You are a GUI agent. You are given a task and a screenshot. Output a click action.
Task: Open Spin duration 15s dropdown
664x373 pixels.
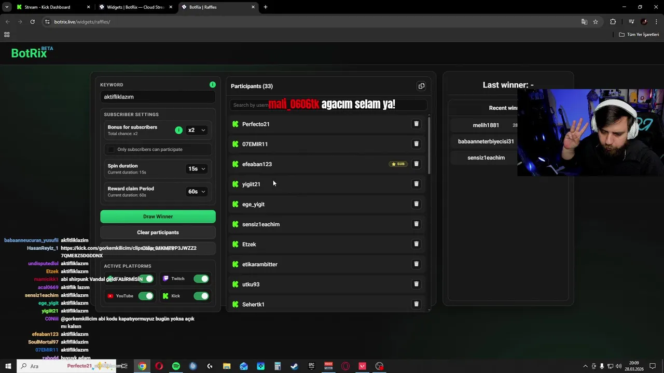[197, 169]
